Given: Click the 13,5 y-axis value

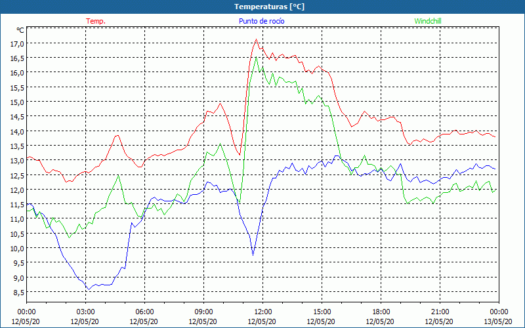Looking at the screenshot, I should point(18,146).
